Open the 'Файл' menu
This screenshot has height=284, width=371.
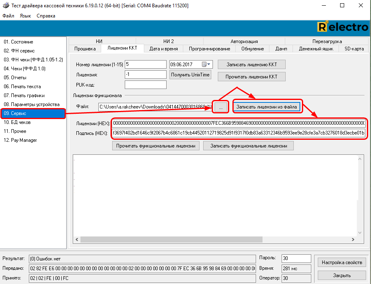8,16
